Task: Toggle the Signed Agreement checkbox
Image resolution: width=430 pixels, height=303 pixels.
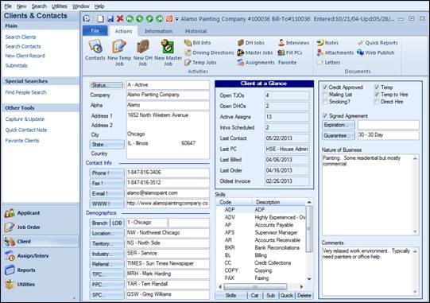Action: 325,116
